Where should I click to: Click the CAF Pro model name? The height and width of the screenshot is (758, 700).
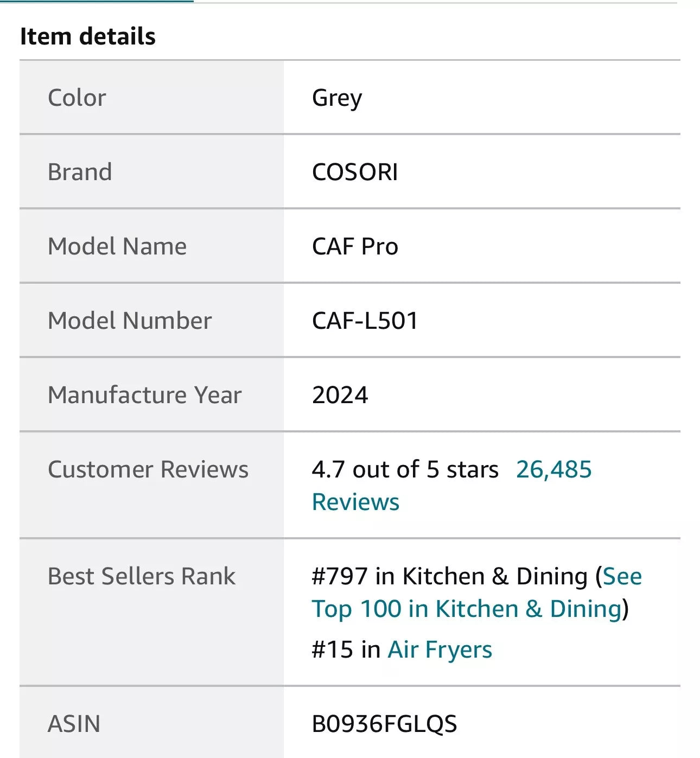[x=355, y=246]
